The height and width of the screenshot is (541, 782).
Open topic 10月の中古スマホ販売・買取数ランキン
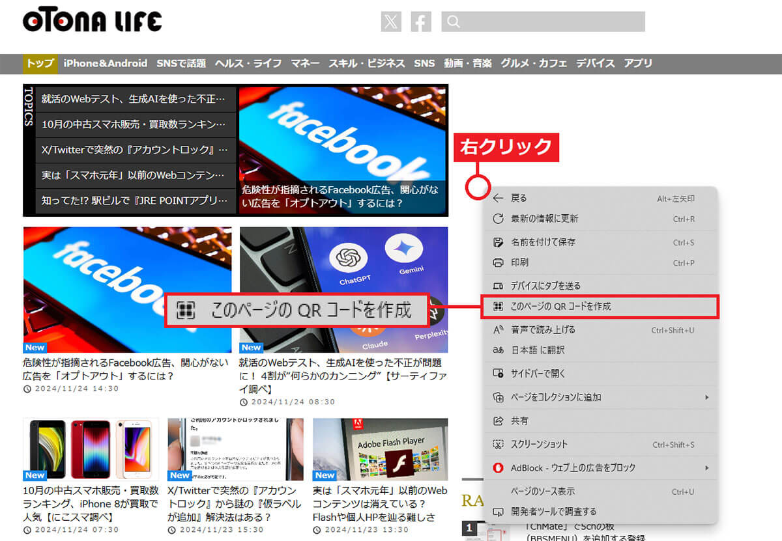(136, 124)
